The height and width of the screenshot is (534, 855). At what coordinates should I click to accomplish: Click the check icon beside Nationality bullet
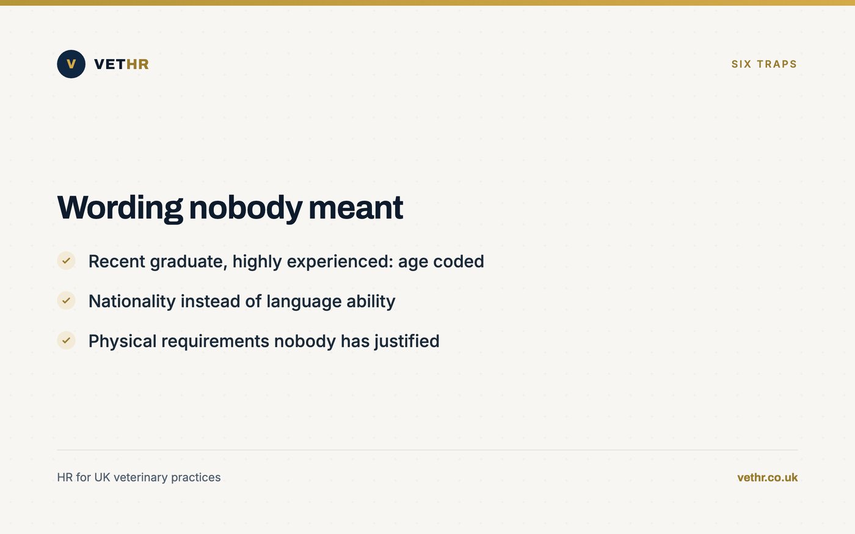click(66, 300)
